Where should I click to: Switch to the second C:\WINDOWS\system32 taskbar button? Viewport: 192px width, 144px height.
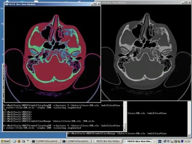(x=76, y=141)
